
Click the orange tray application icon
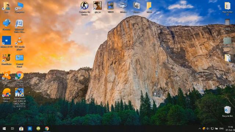tap(204, 129)
